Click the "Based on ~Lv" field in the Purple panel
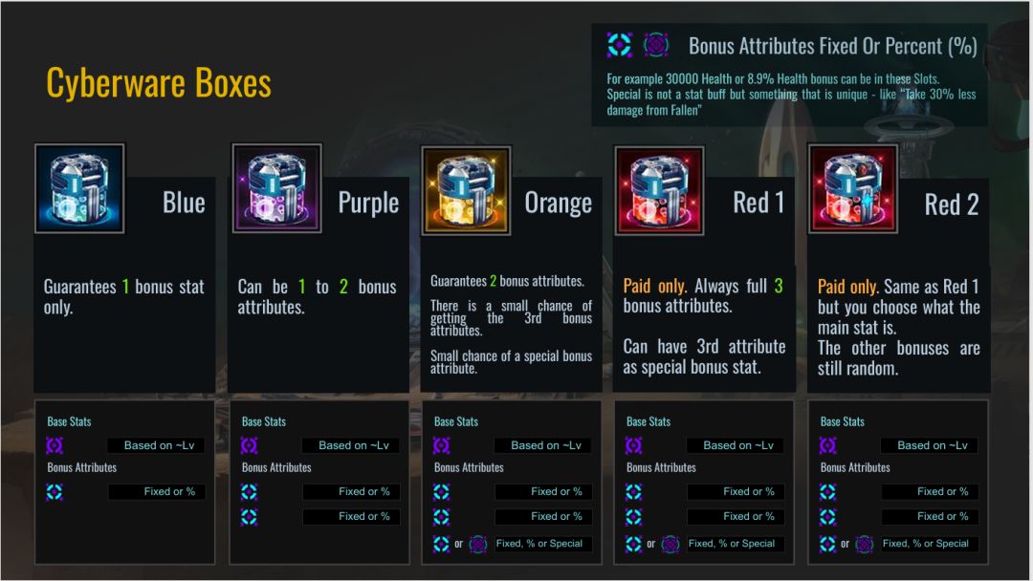Screen dimensions: 1033x581 tap(351, 445)
